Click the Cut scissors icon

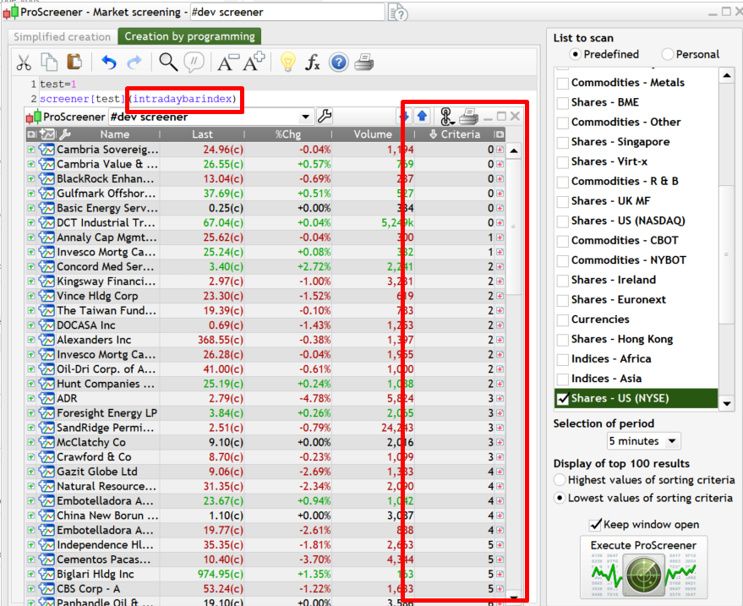(x=24, y=62)
